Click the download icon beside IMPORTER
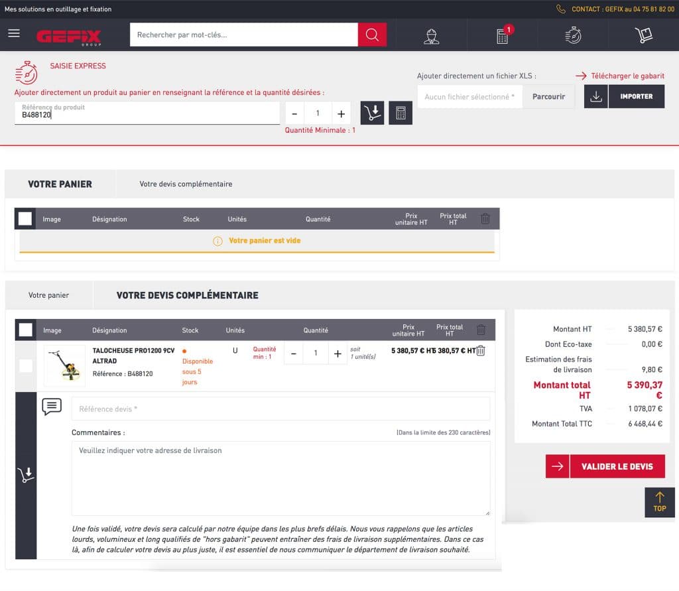This screenshot has height=591, width=679. pos(596,96)
